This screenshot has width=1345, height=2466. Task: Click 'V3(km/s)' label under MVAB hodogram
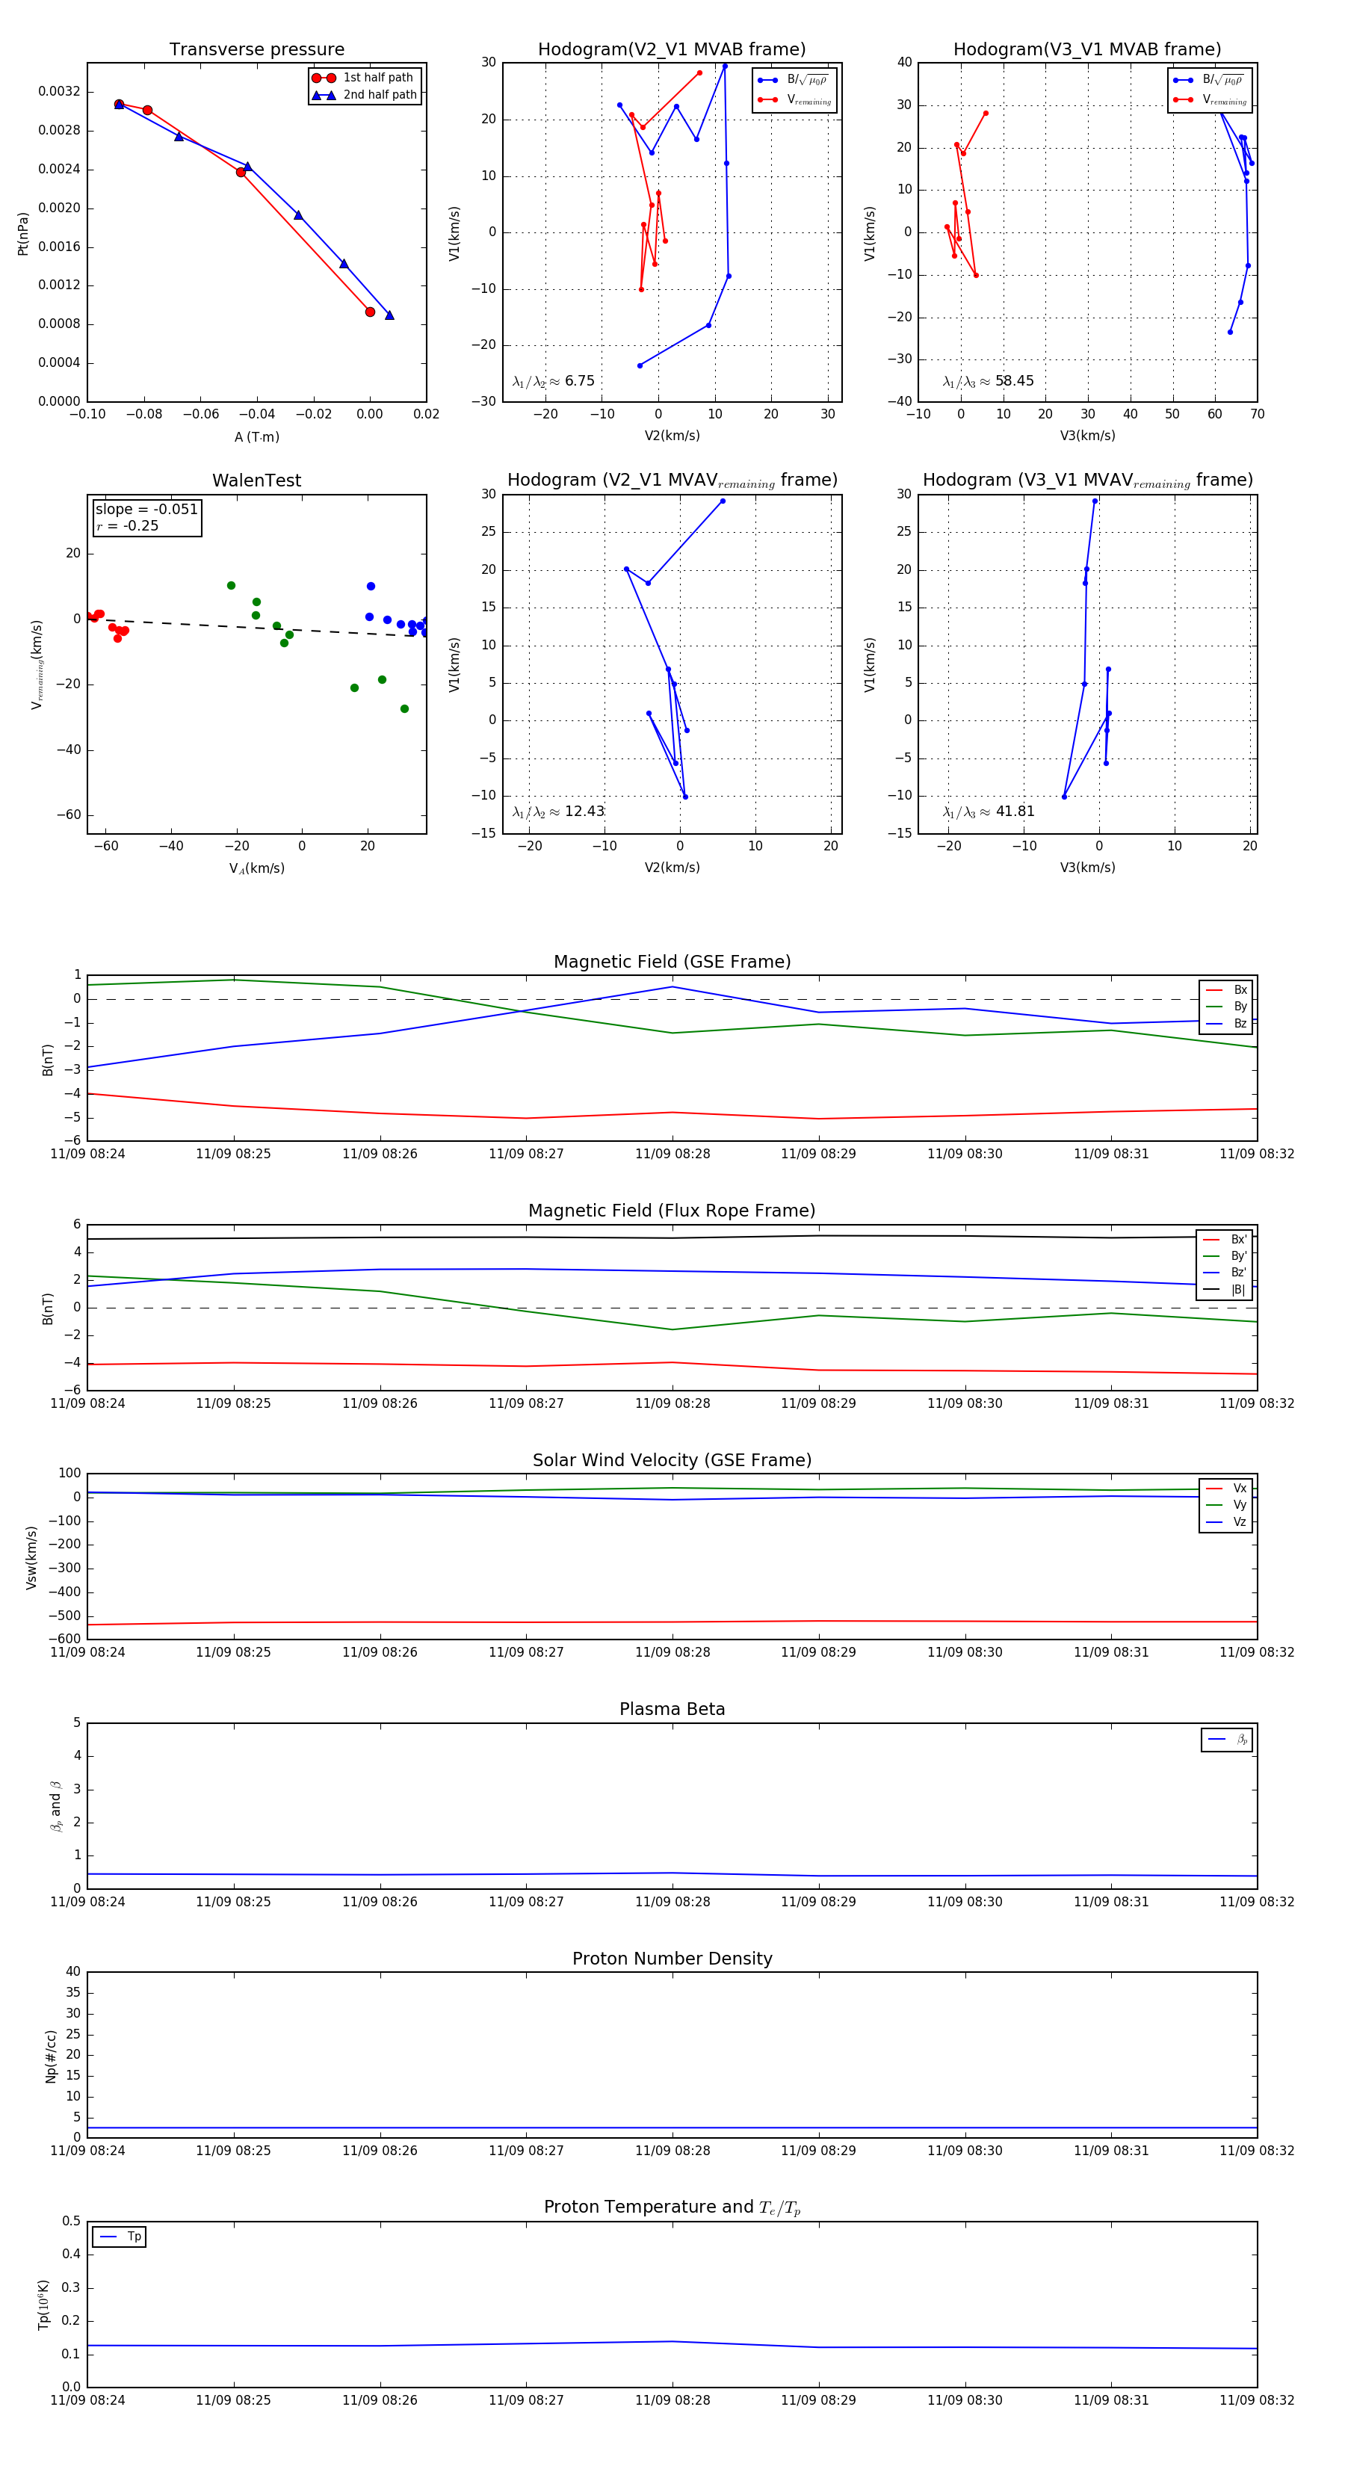[1086, 436]
